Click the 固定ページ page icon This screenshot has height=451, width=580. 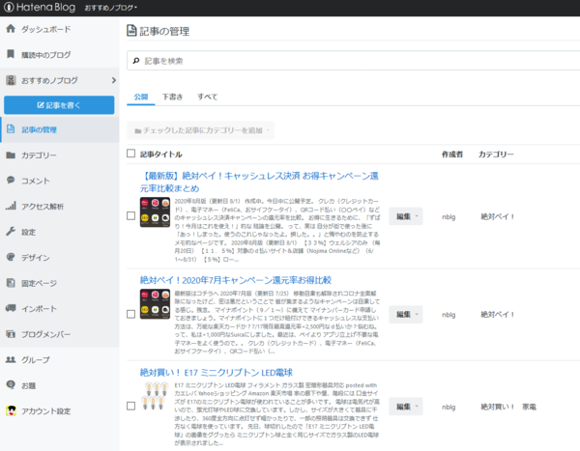click(11, 283)
